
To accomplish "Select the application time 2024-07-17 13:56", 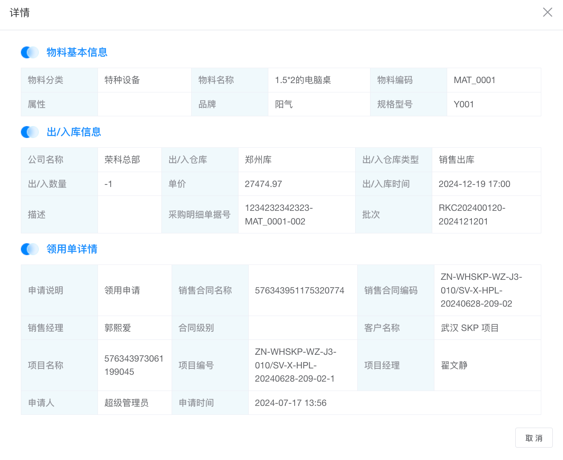I will click(x=290, y=403).
